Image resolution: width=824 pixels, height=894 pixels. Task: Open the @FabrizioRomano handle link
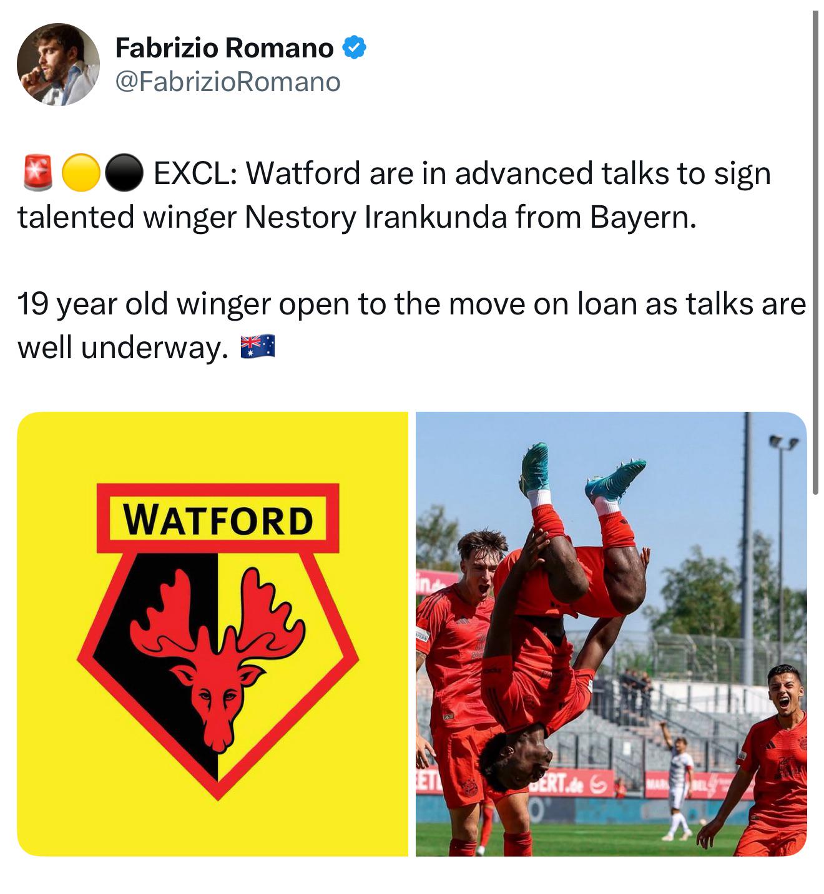[228, 82]
